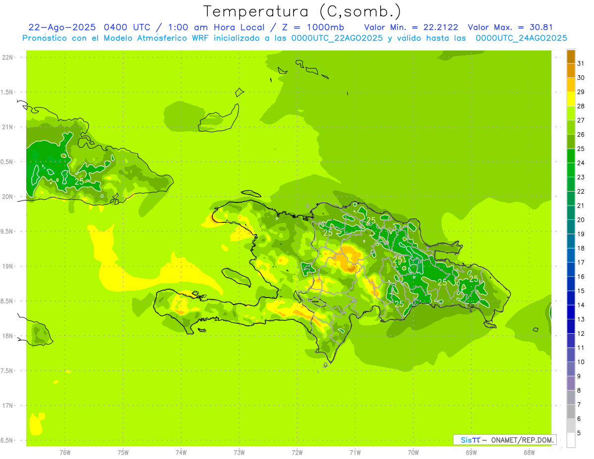
Task: Click the 6.5N latitude axis label
Action: 7,441
